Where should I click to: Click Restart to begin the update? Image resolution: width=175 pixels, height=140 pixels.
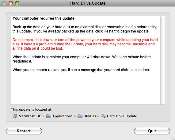24,131
